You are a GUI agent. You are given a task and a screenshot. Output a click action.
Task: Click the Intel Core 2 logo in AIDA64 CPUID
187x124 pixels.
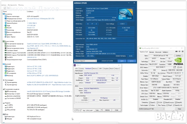click(126, 14)
